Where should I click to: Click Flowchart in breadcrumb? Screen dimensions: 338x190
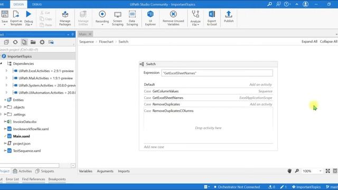106,42
